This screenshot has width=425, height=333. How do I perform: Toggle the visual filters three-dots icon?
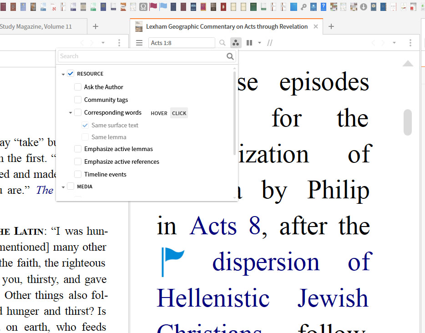click(x=236, y=43)
